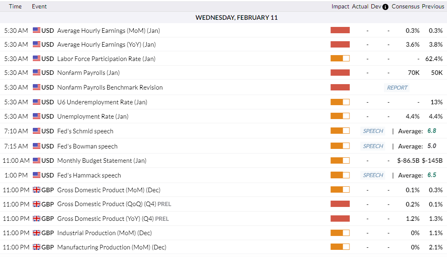The height and width of the screenshot is (257, 447).
Task: Sort by the Time column header
Action: coord(15,6)
